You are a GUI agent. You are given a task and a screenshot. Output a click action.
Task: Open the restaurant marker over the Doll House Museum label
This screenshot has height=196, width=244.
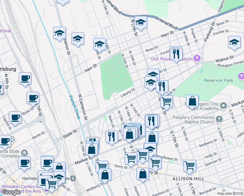coord(176,55)
